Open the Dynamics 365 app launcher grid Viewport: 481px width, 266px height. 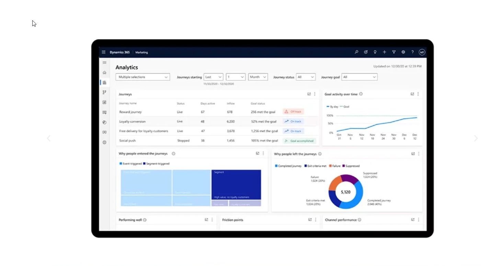pos(104,52)
